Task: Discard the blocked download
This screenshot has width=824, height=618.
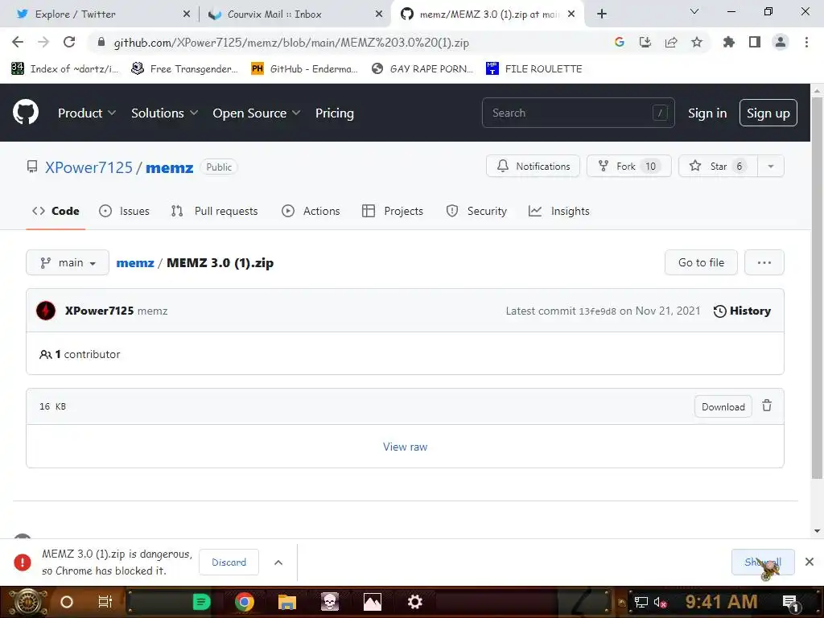Action: [229, 562]
